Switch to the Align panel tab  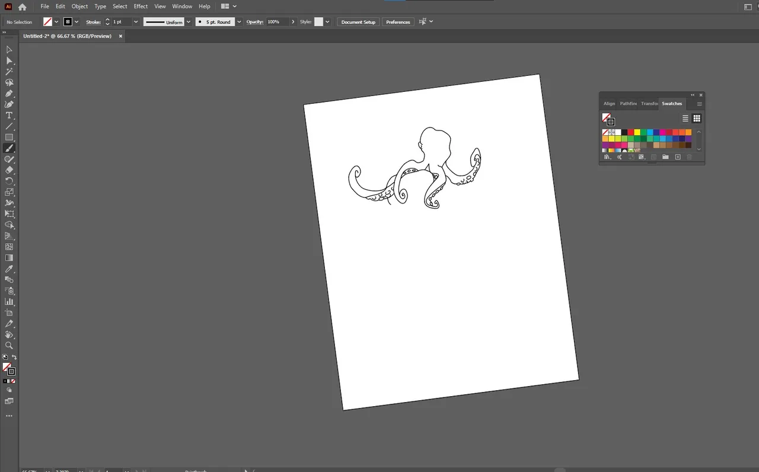(x=609, y=104)
